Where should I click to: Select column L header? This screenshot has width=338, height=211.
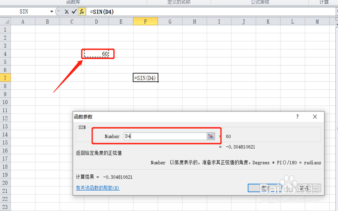[292, 22]
